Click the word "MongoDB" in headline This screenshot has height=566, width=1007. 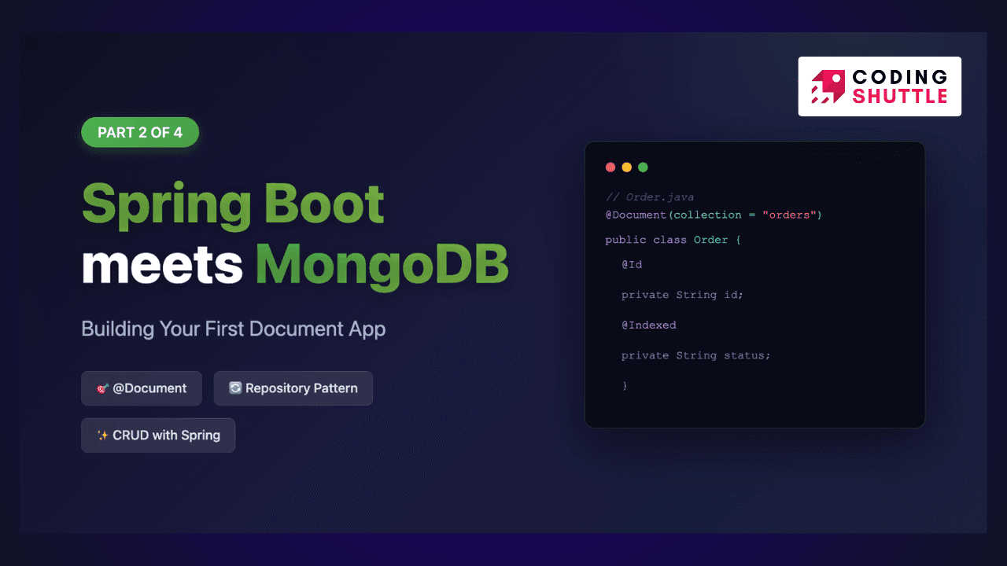click(382, 265)
